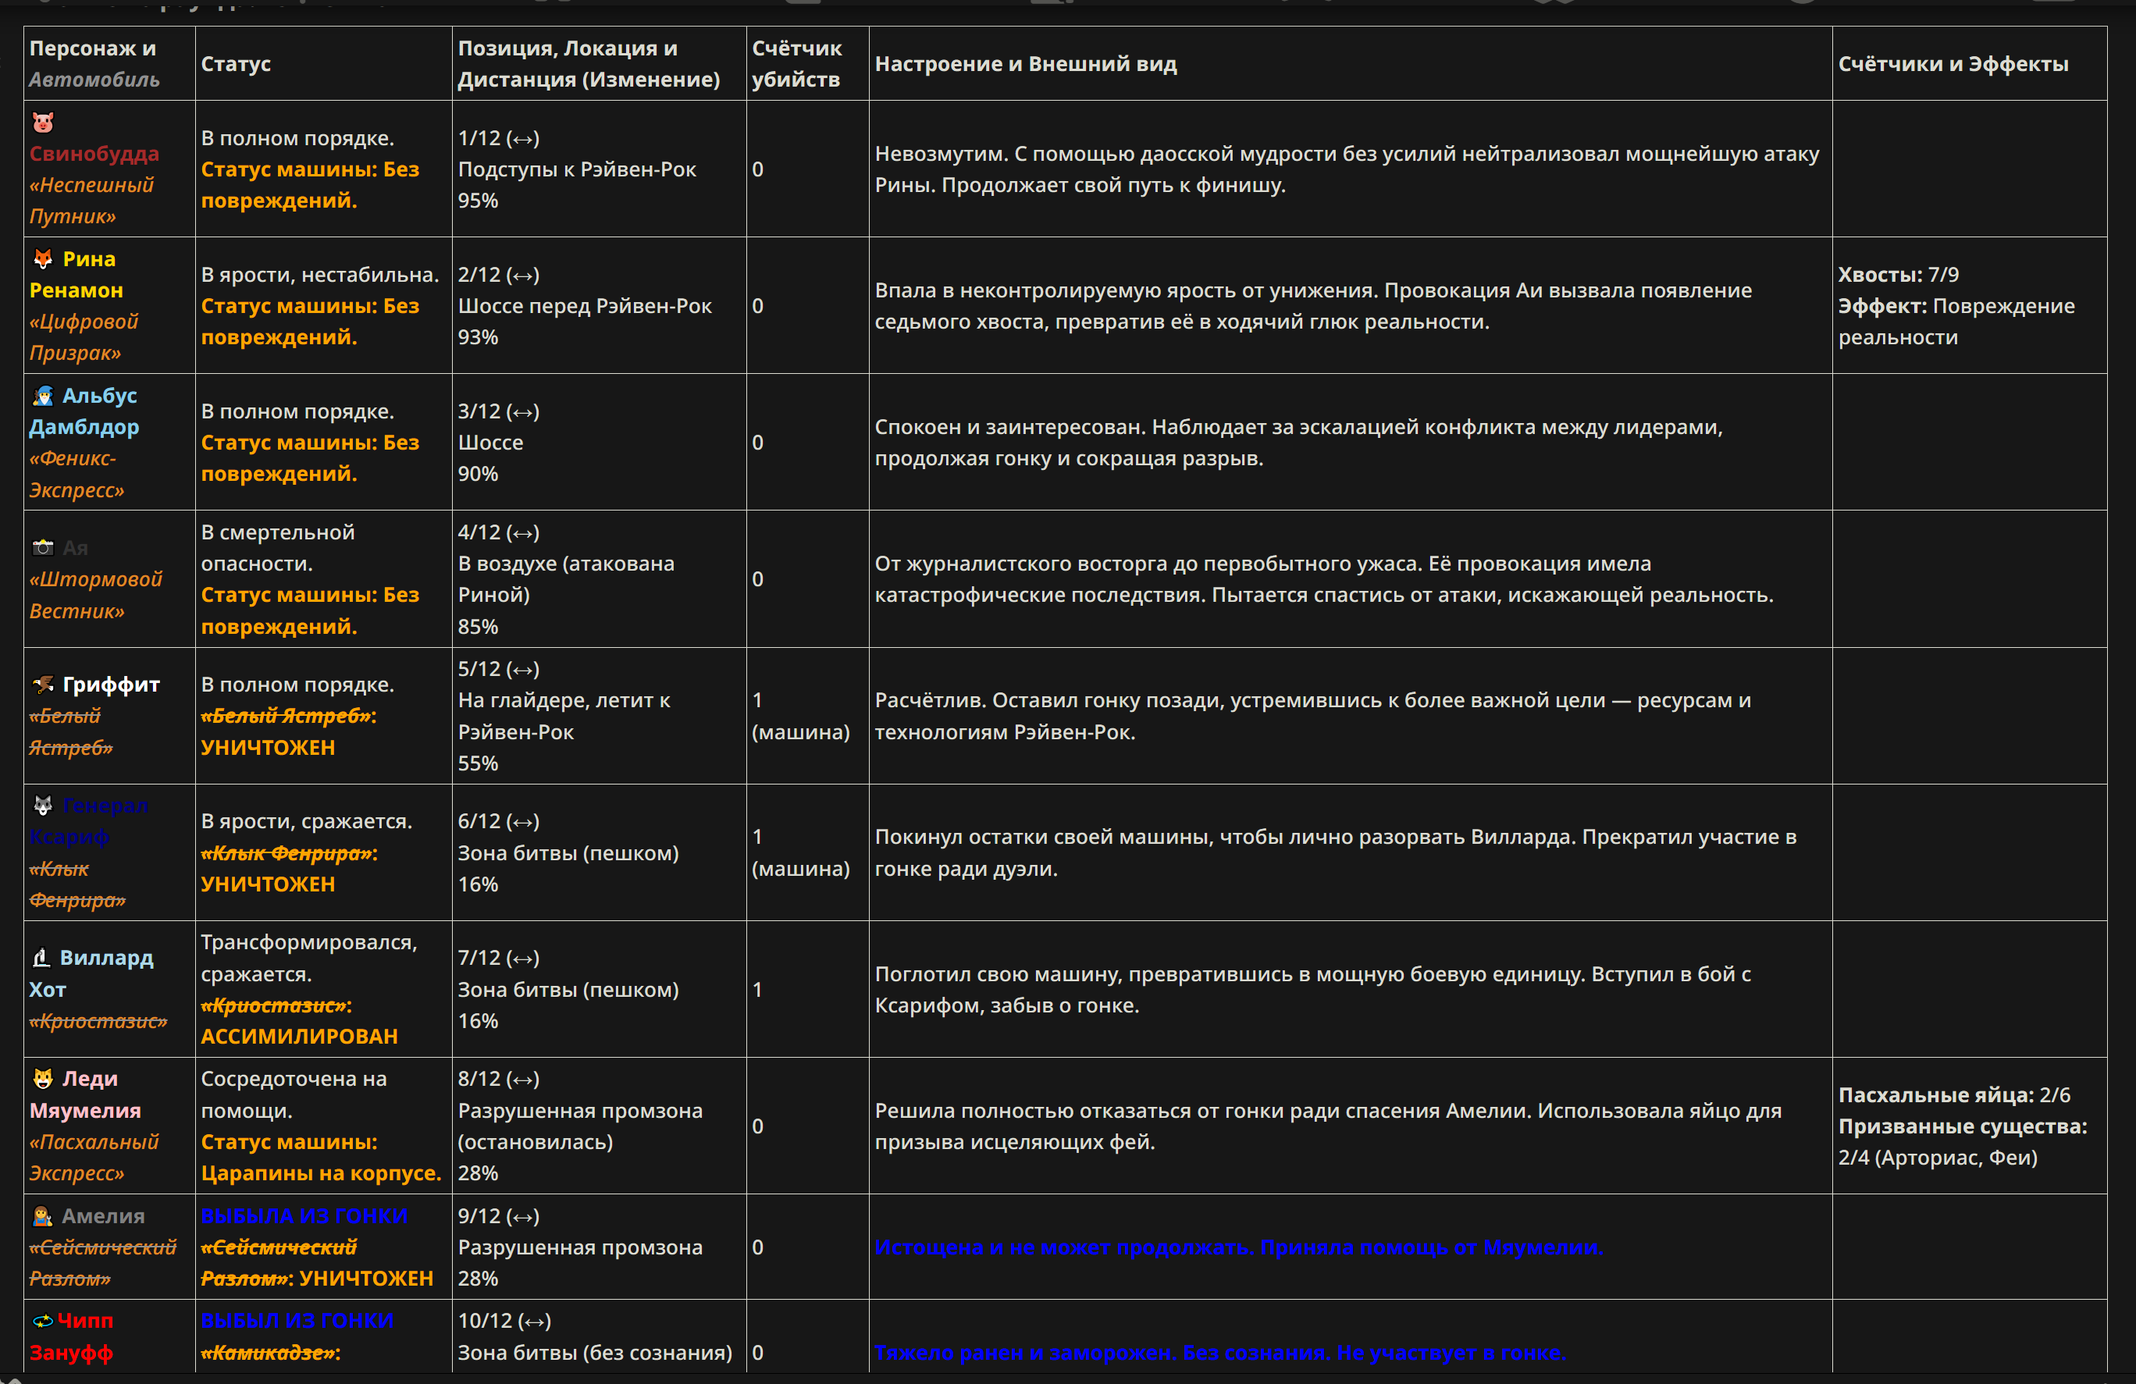Click the name Альбус Дамблдор

pyautogui.click(x=84, y=412)
